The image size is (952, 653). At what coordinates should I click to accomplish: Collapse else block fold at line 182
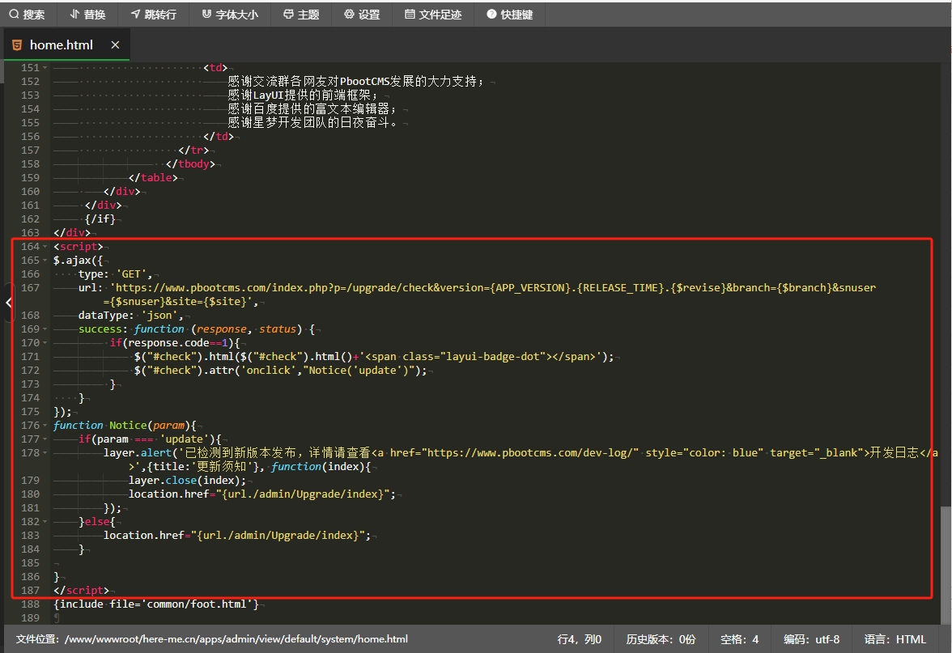45,521
